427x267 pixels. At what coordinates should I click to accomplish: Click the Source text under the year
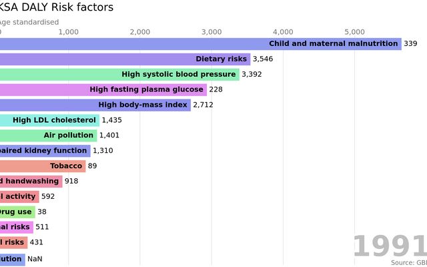[x=408, y=263]
